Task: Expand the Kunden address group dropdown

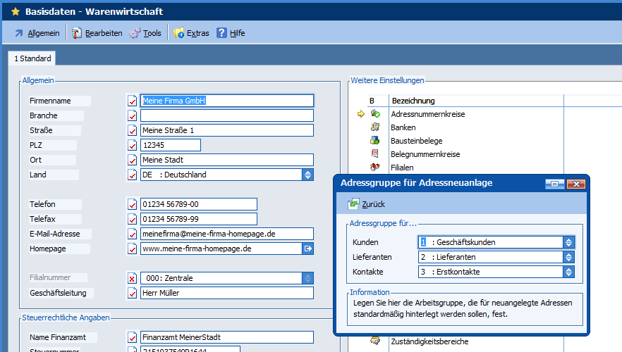Action: [x=569, y=242]
